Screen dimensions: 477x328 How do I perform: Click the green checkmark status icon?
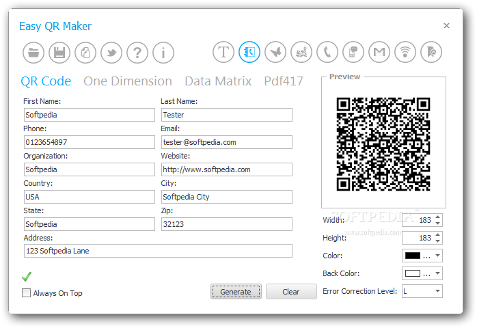coord(27,276)
